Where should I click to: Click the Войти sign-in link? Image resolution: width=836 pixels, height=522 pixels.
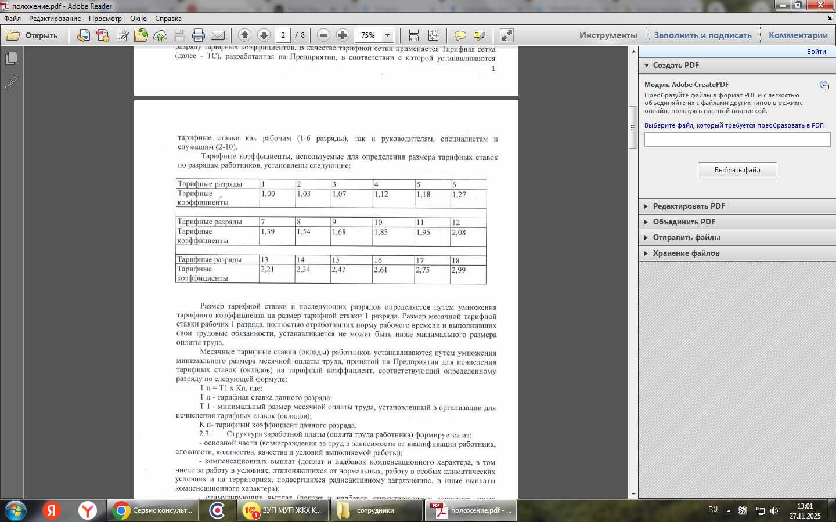(816, 52)
